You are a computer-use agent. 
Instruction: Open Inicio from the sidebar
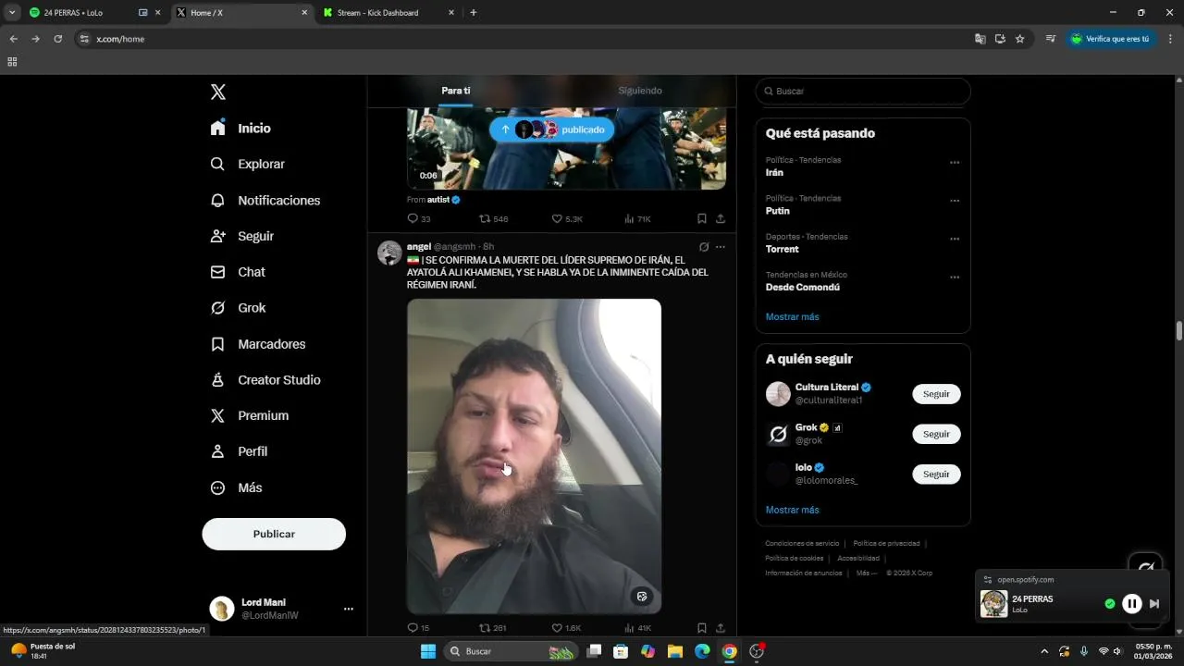coord(240,128)
